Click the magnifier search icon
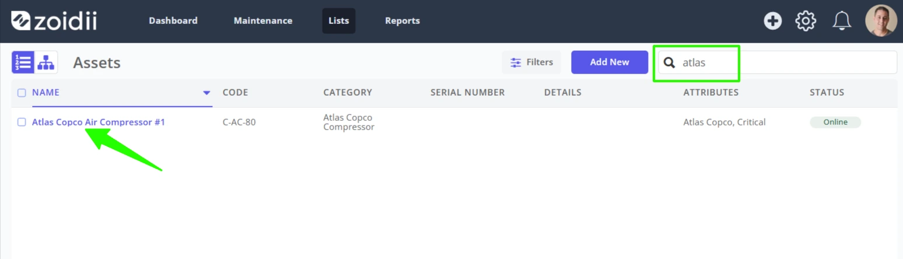The width and height of the screenshot is (903, 259). (x=670, y=62)
